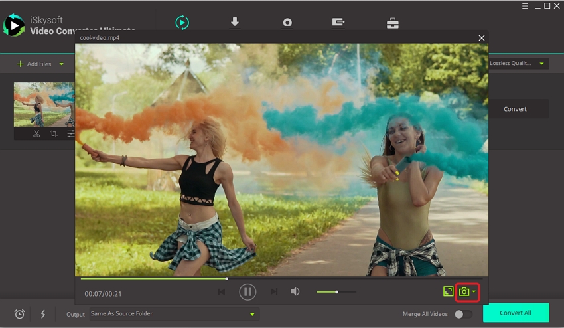The image size is (564, 328).
Task: Adjust the volume slider in the player
Action: tap(336, 291)
